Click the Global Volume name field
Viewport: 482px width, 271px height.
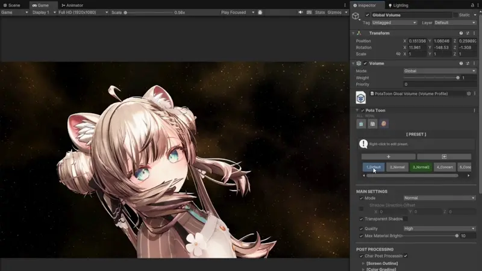pyautogui.click(x=411, y=14)
